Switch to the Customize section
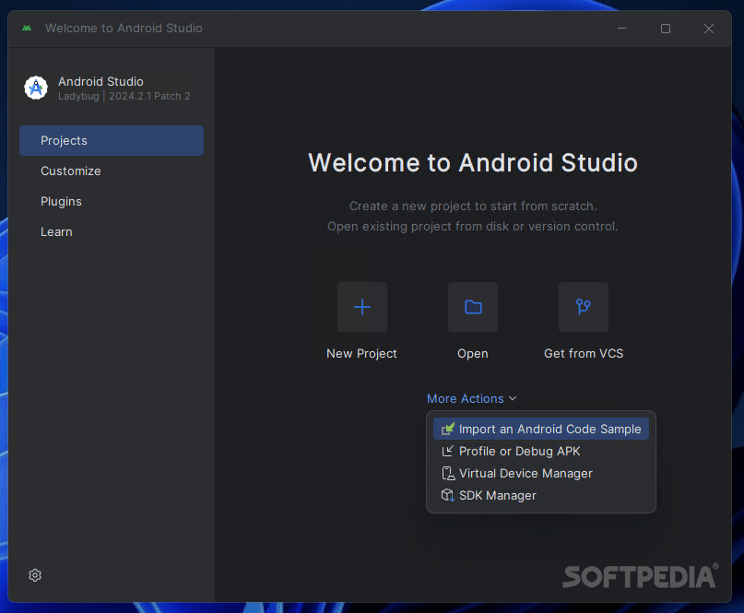The image size is (744, 613). [71, 171]
